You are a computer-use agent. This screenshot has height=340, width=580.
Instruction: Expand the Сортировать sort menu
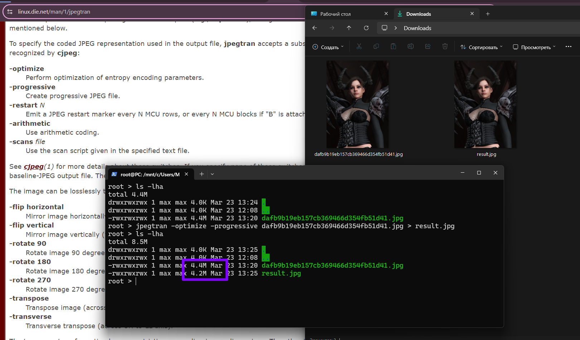[482, 47]
